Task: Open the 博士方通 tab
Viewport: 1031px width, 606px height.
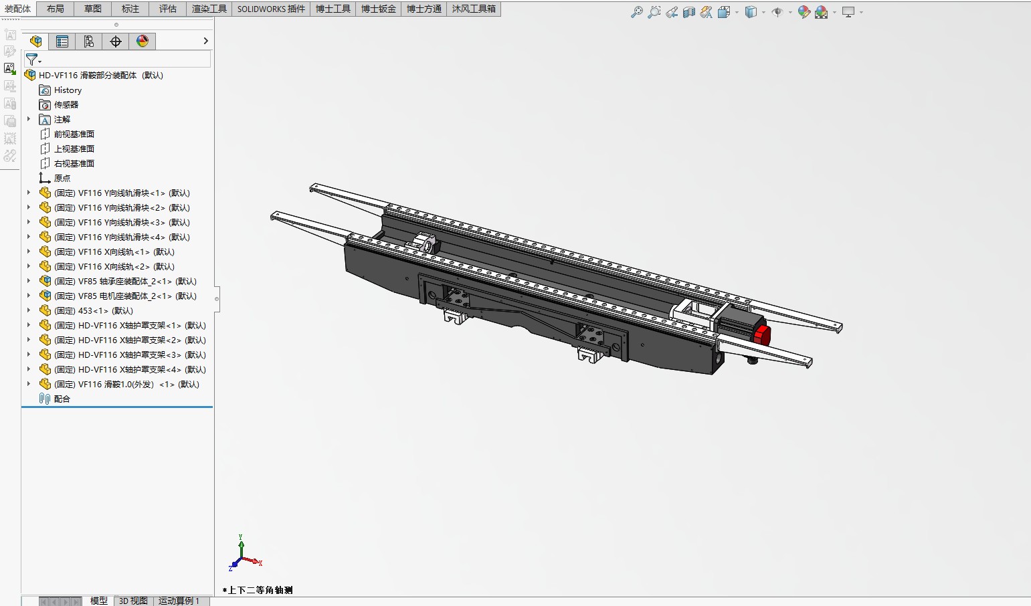Action: click(424, 9)
